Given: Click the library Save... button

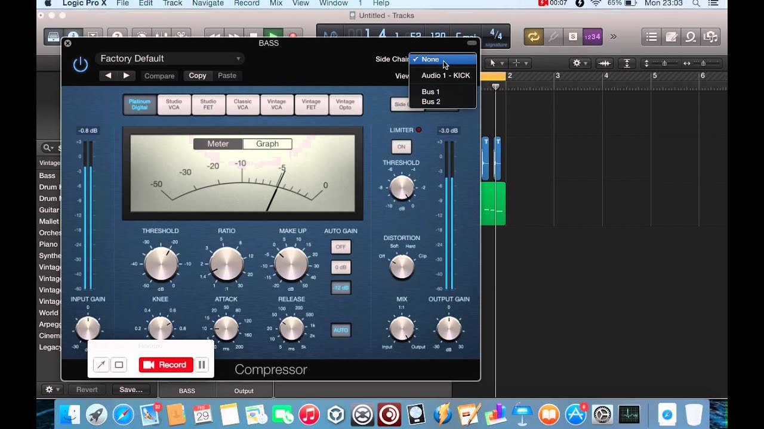Looking at the screenshot, I should coord(131,390).
